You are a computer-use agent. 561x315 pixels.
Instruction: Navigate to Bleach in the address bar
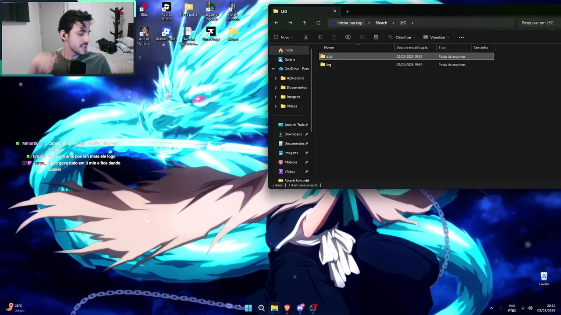[x=381, y=23]
